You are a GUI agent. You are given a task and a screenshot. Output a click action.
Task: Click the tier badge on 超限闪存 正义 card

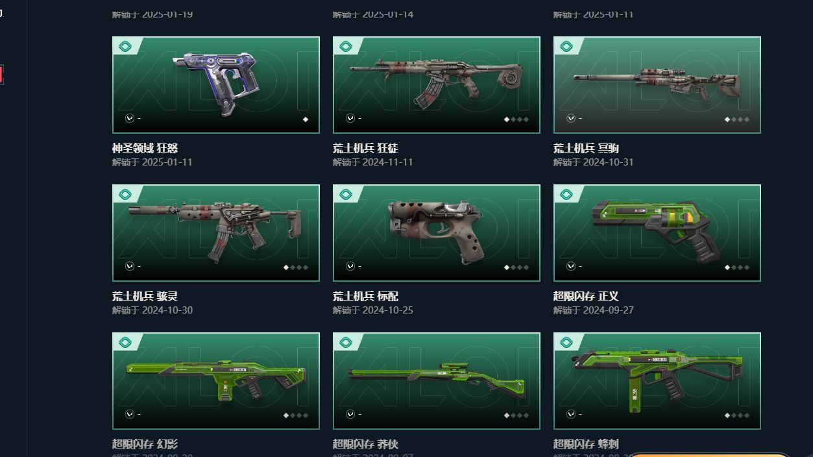tap(566, 194)
